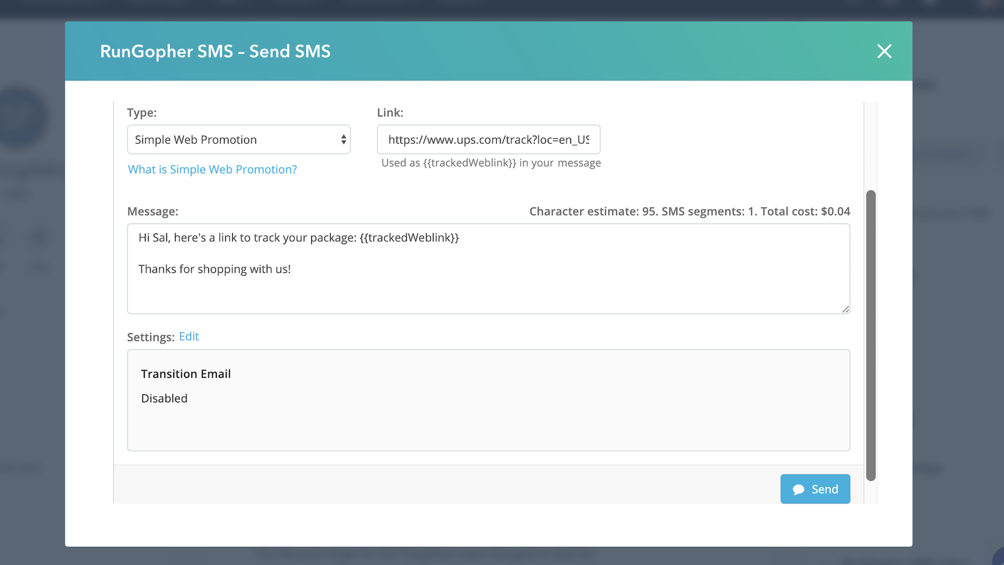Viewport: 1004px width, 565px height.
Task: Click into the UPS tracking Link field
Action: pyautogui.click(x=488, y=139)
